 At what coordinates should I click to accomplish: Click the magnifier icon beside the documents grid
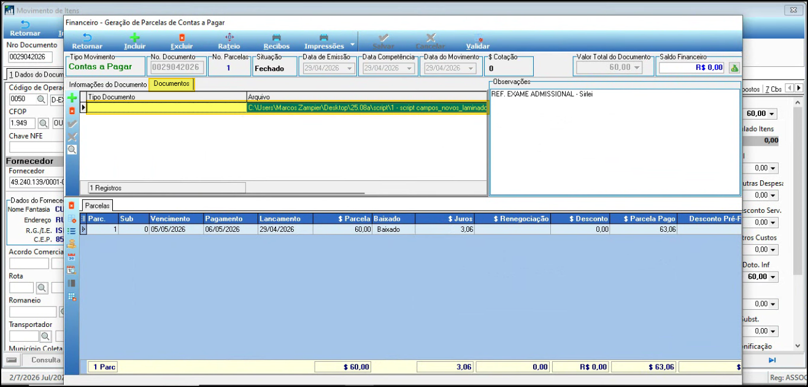[72, 149]
